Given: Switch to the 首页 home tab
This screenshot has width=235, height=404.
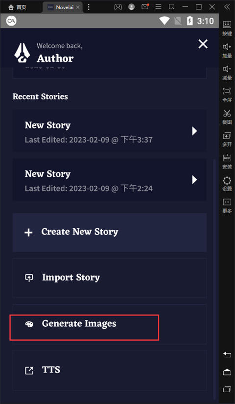Looking at the screenshot, I should pos(17,7).
